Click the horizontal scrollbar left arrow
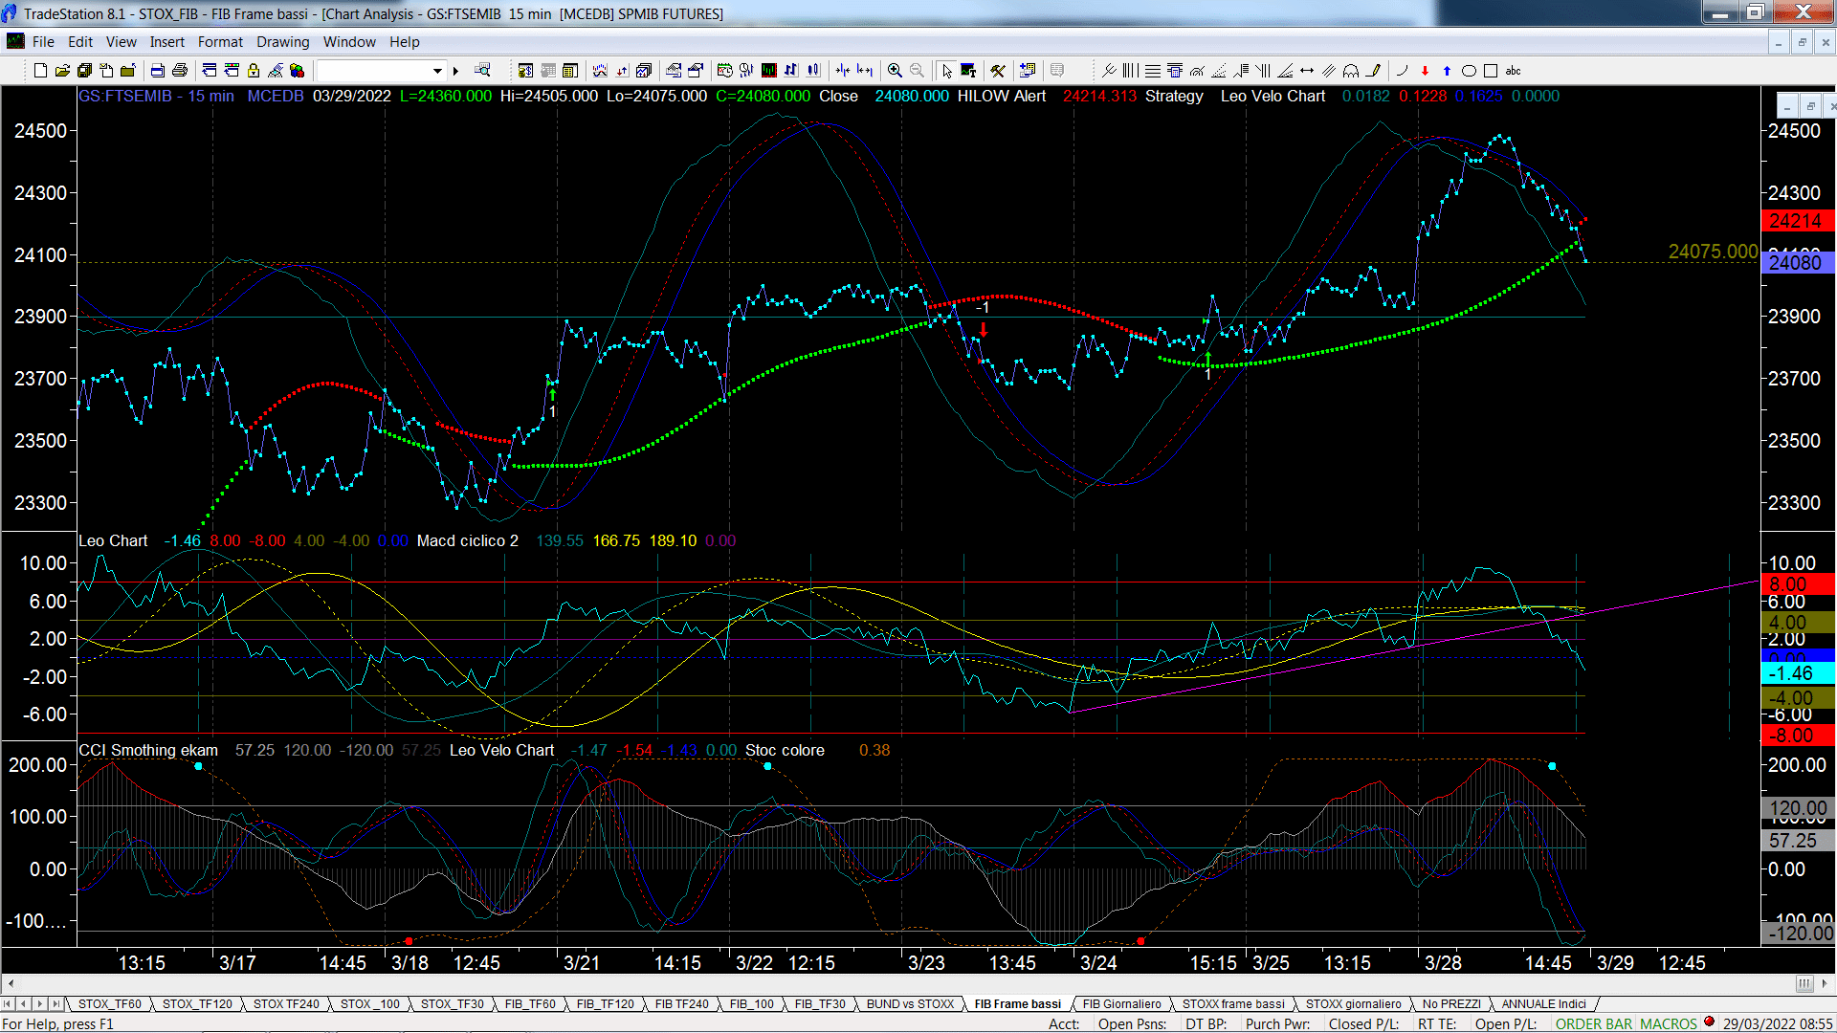This screenshot has height=1033, width=1837. coord(10,983)
